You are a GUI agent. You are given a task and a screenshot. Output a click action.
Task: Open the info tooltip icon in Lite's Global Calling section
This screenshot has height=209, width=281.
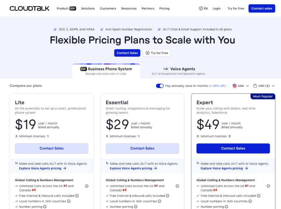(87, 186)
